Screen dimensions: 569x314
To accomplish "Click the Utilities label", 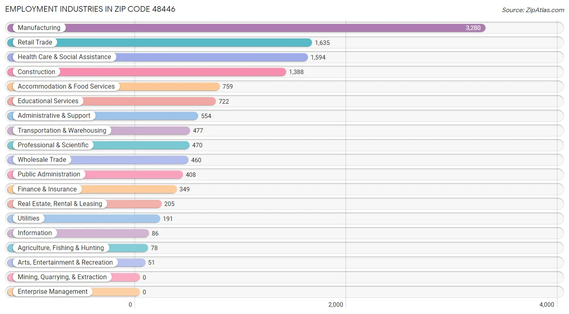I will [29, 219].
